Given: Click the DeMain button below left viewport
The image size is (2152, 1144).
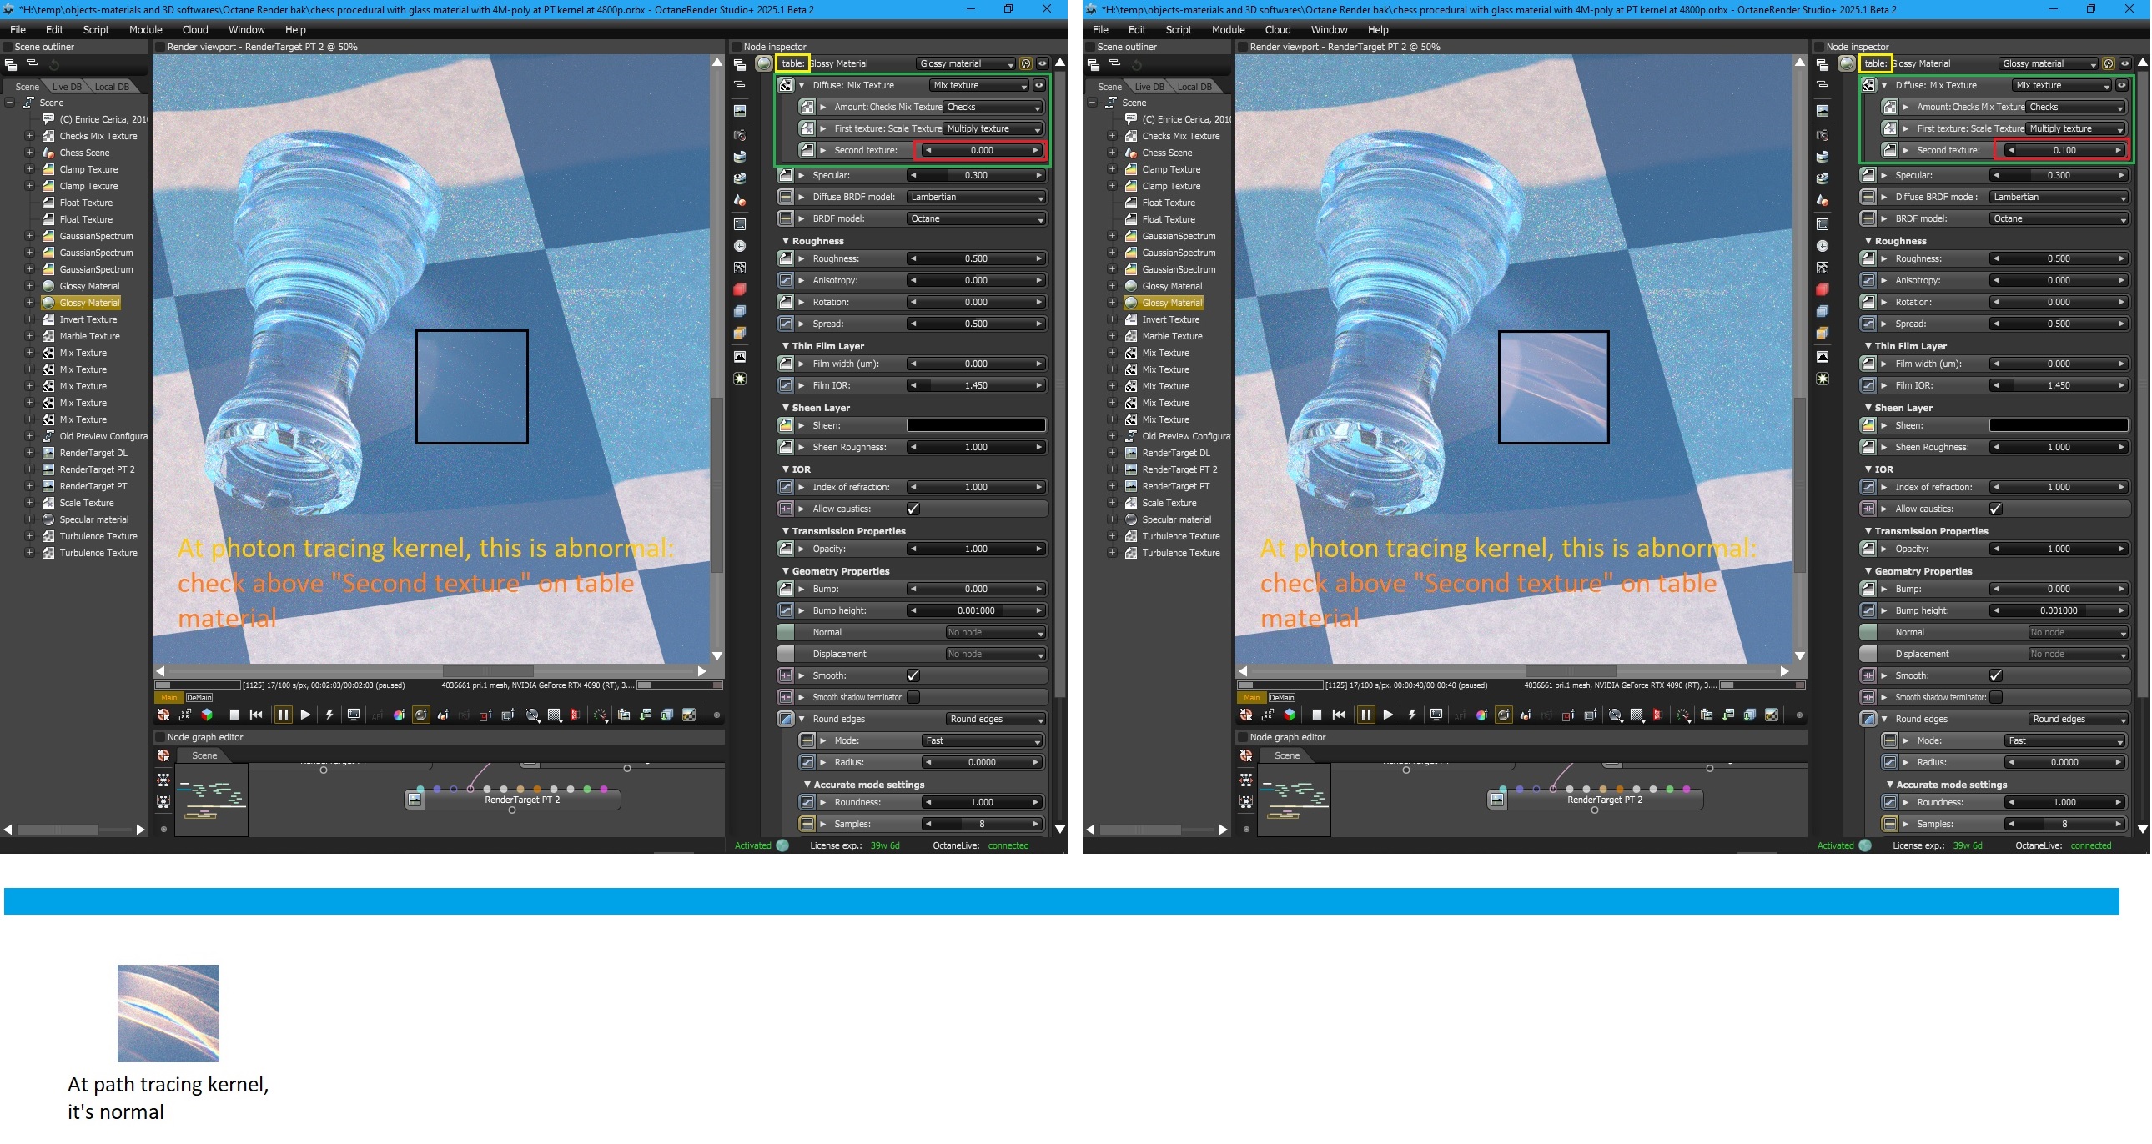Looking at the screenshot, I should (199, 697).
